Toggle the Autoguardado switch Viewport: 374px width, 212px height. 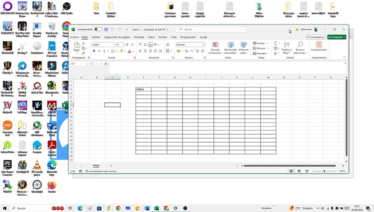[x=98, y=29]
